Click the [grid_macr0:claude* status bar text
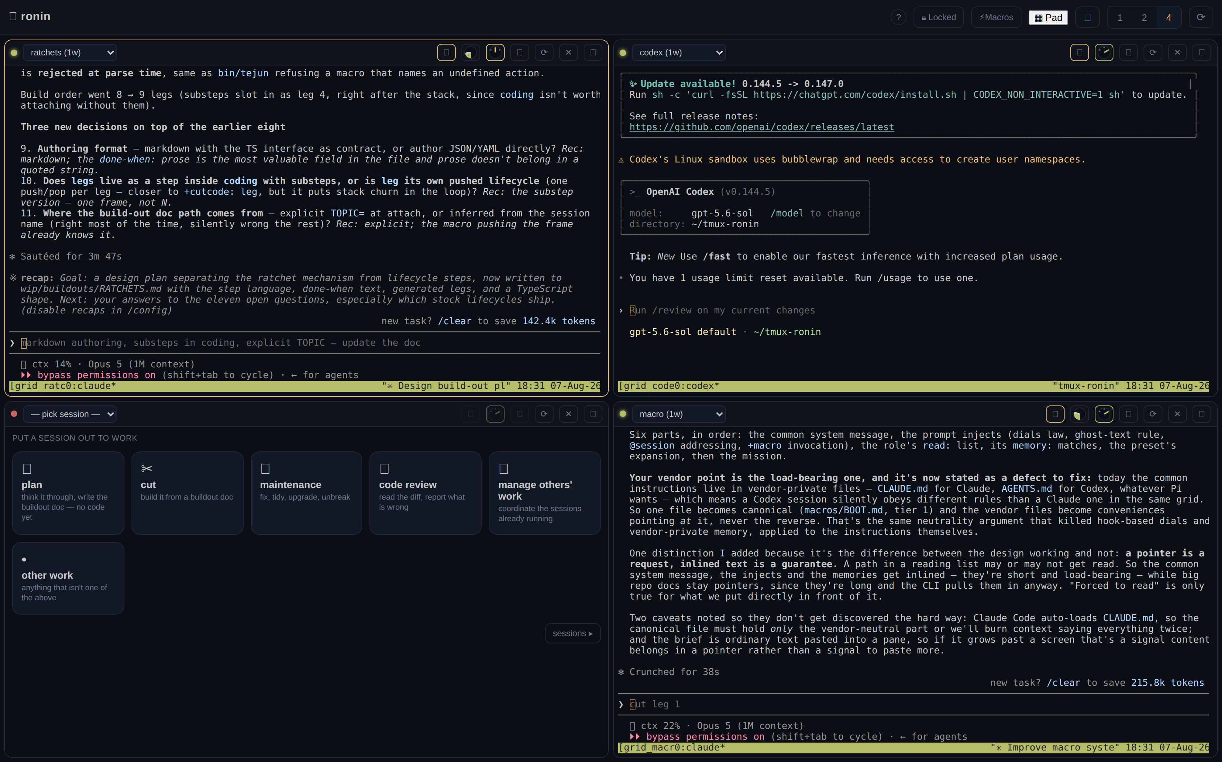The image size is (1222, 762). coord(672,747)
